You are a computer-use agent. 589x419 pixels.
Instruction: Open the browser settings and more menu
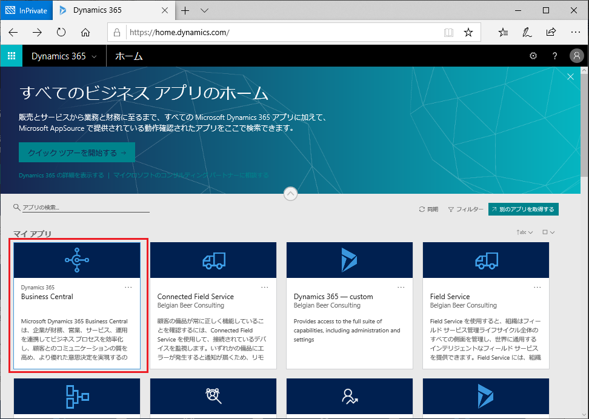(x=576, y=33)
